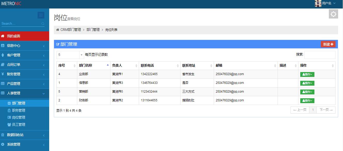Viewport: 343px width, 151px height.
Task: Select 员工管理 sidebar item
Action: coord(19,125)
